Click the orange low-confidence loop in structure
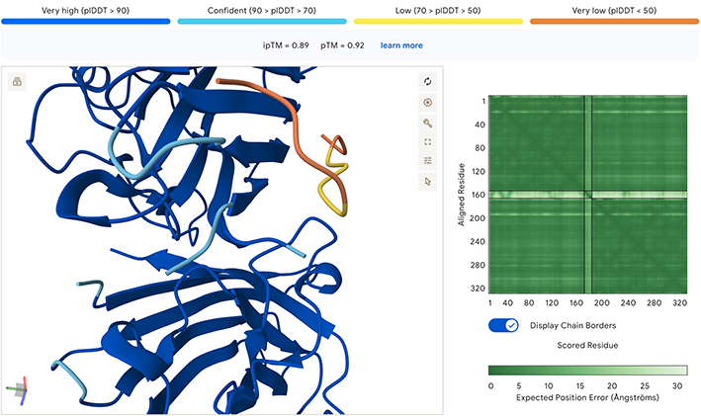 tap(287, 121)
